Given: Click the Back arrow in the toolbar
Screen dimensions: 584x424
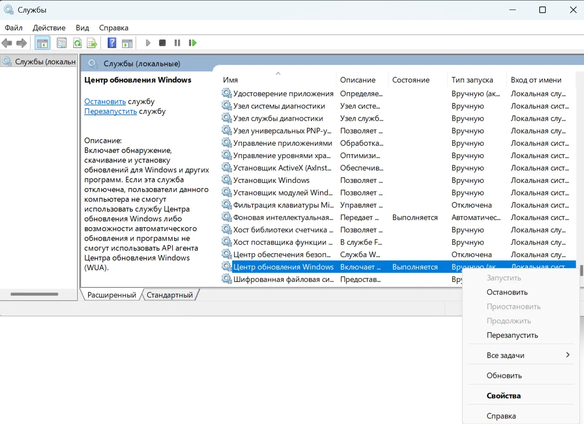Looking at the screenshot, I should pos(7,43).
